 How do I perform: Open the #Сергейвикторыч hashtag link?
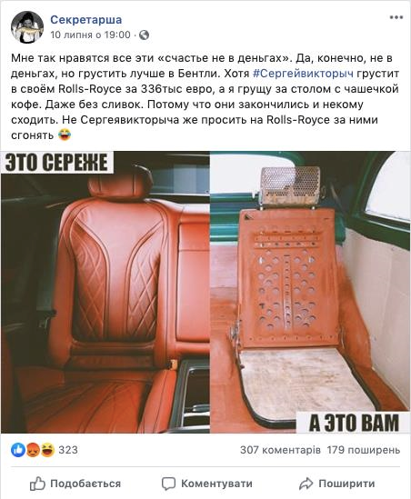303,74
